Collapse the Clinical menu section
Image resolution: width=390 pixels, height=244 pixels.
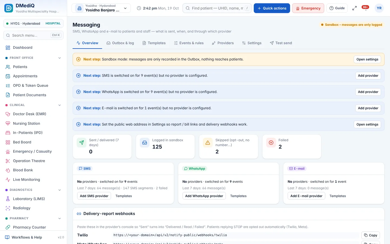[60, 105]
